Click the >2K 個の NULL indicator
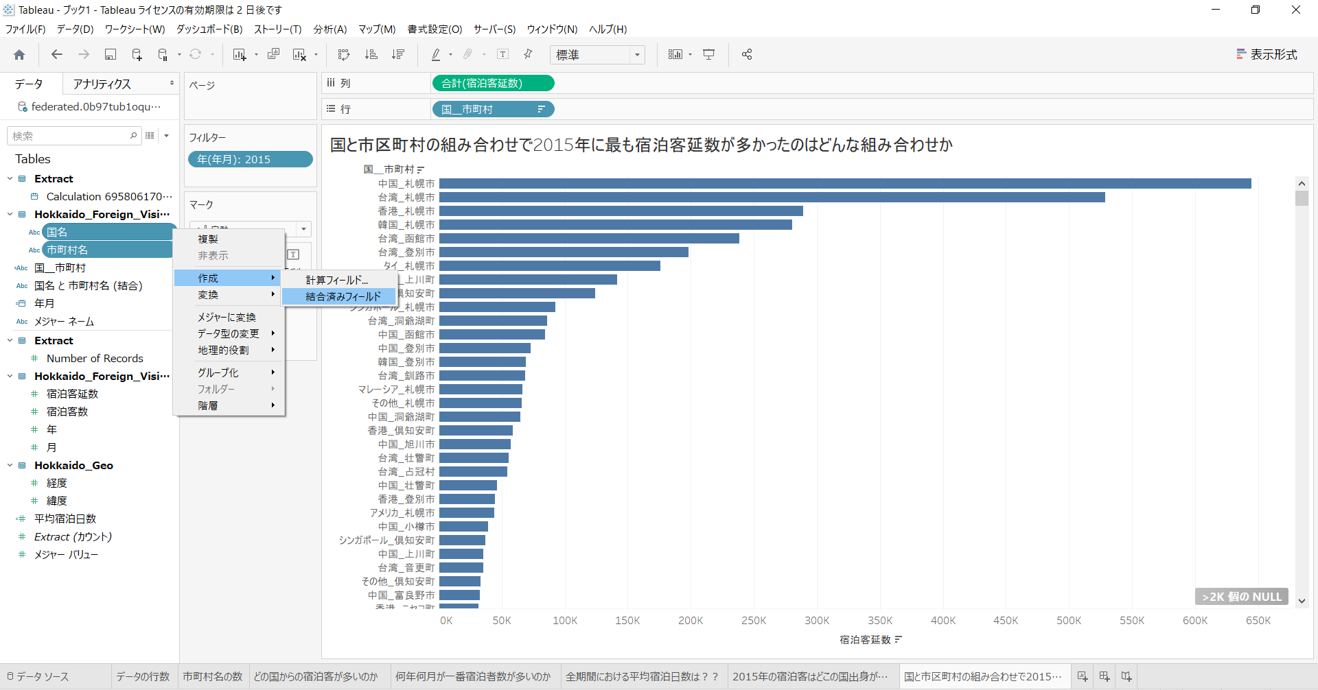 click(1242, 597)
